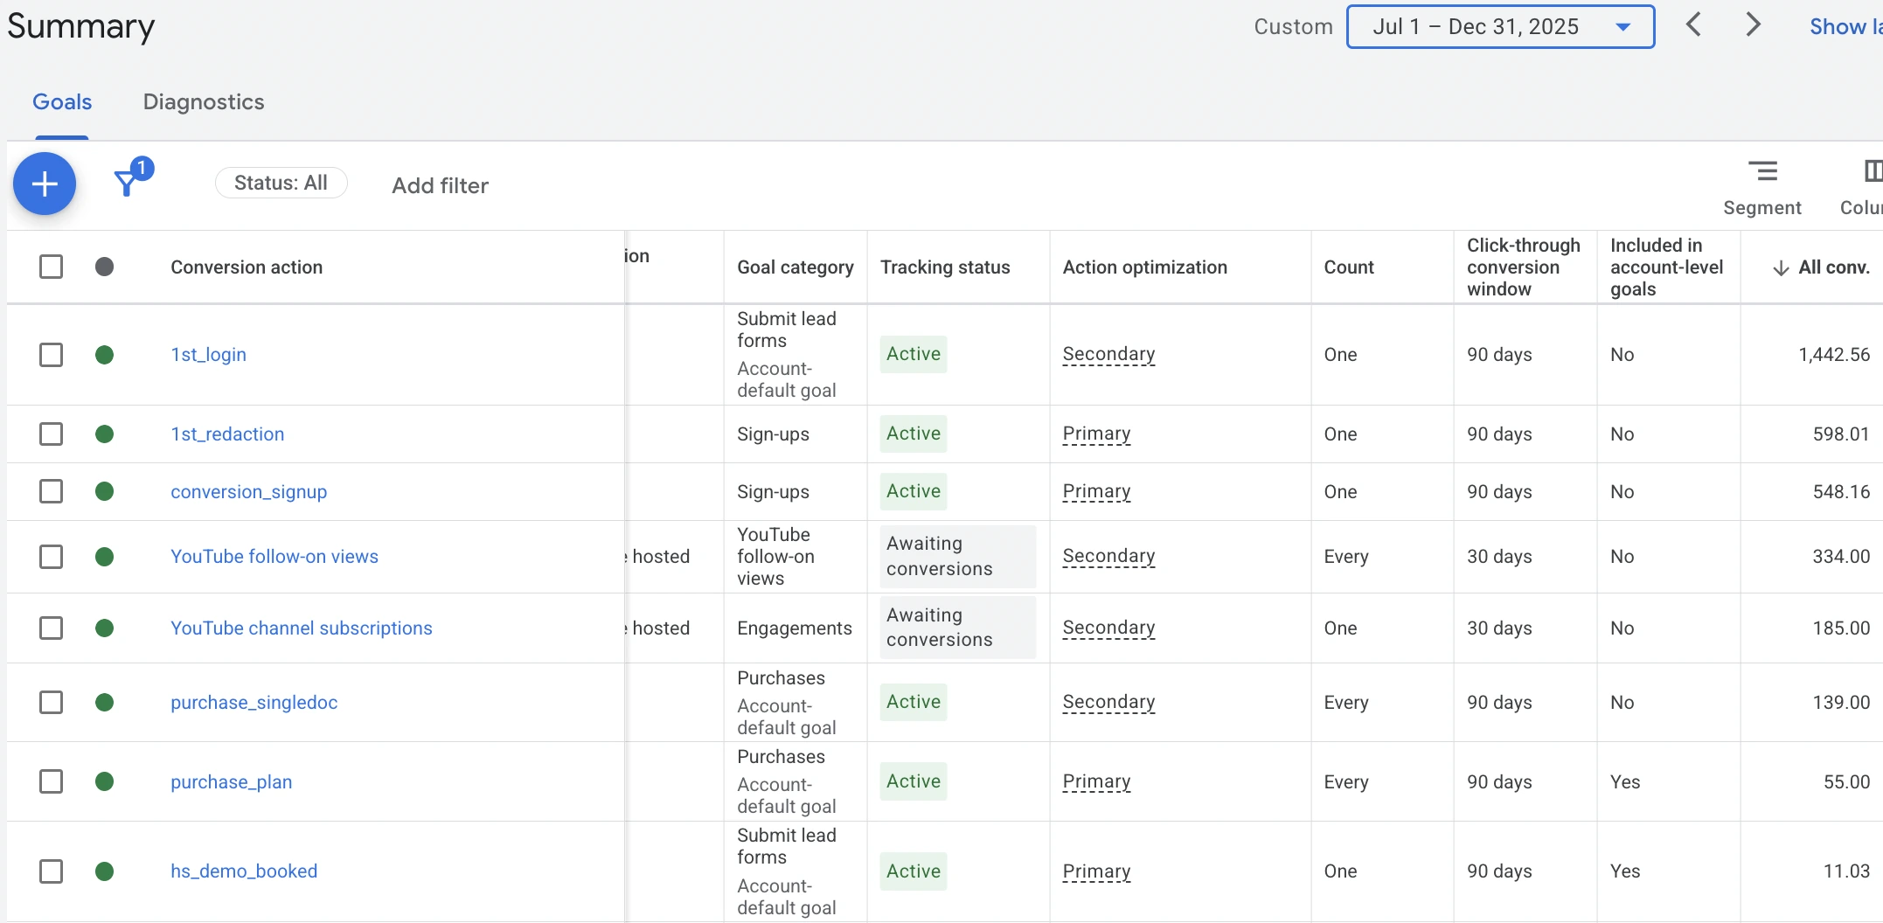Check the YouTube channel subscriptions row checkbox
Screen dimensions: 1883x923
coord(52,628)
